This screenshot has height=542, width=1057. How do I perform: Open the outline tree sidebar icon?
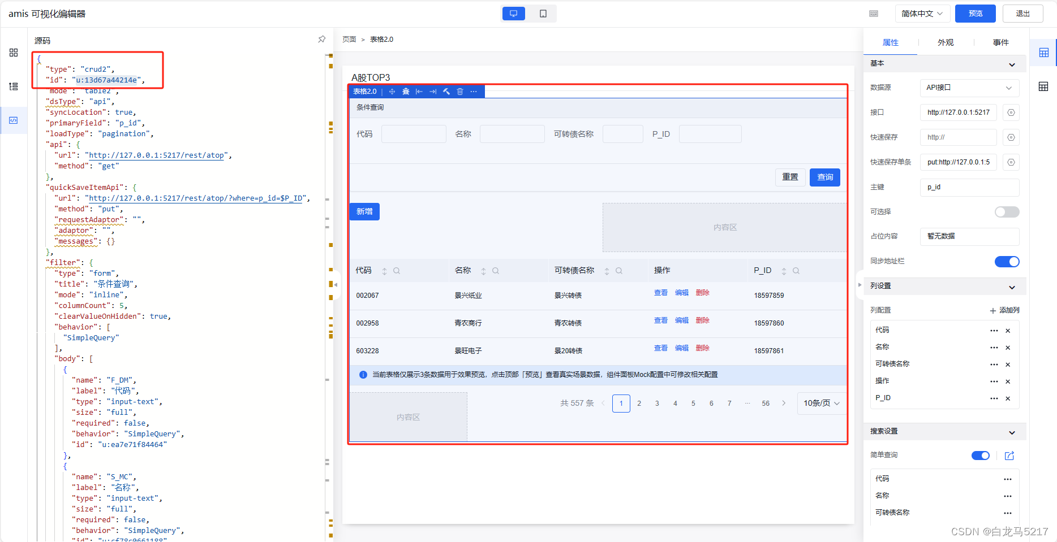click(14, 86)
